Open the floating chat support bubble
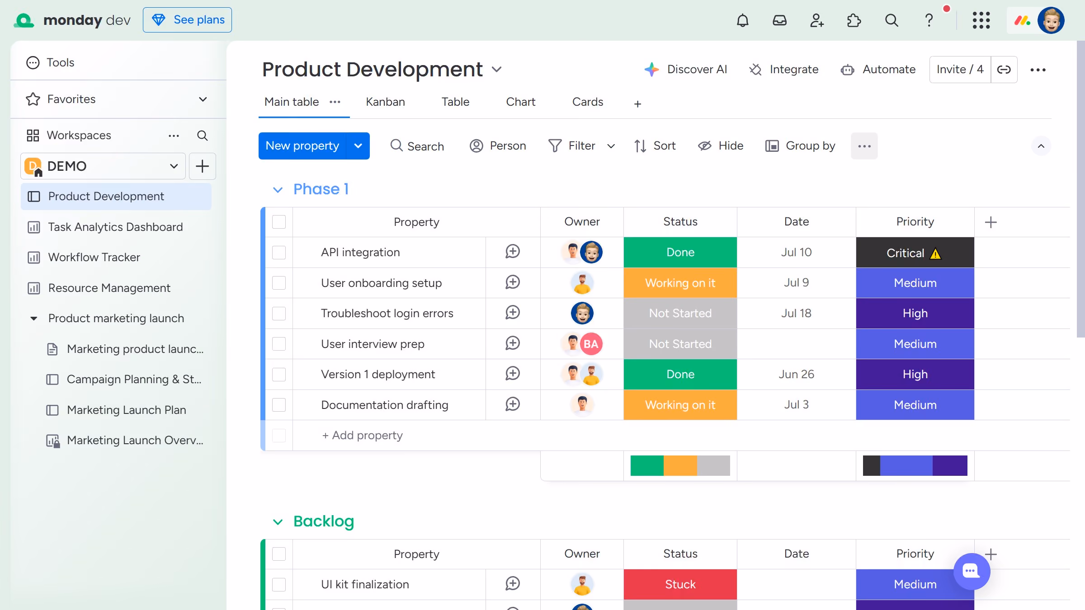This screenshot has width=1085, height=610. coord(972,571)
